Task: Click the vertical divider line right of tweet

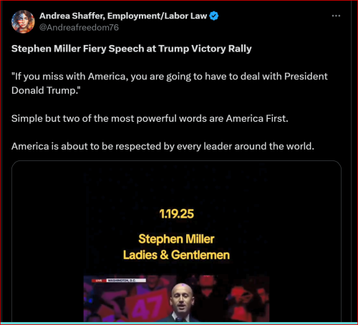Action: (351, 161)
